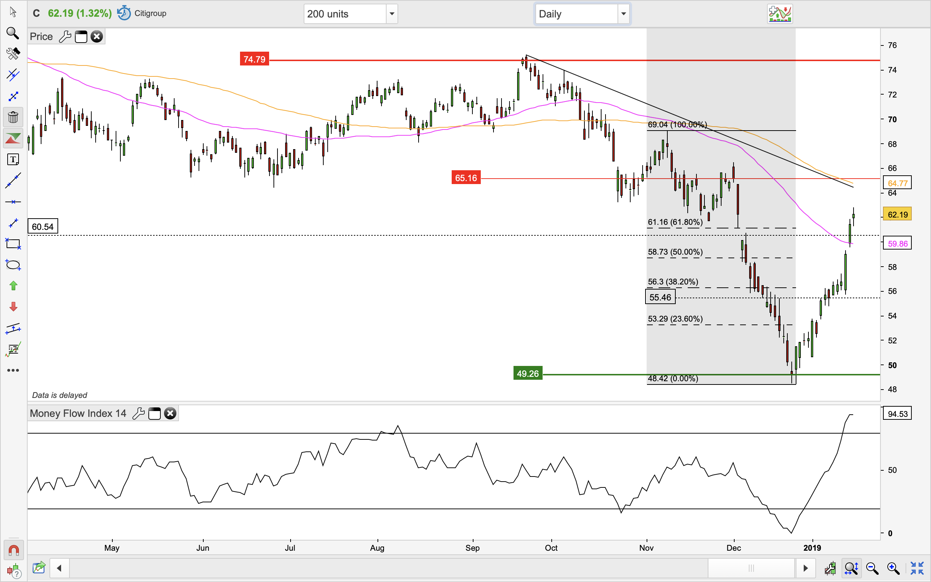The image size is (931, 582).
Task: Click the 55.46 price level label
Action: click(660, 297)
